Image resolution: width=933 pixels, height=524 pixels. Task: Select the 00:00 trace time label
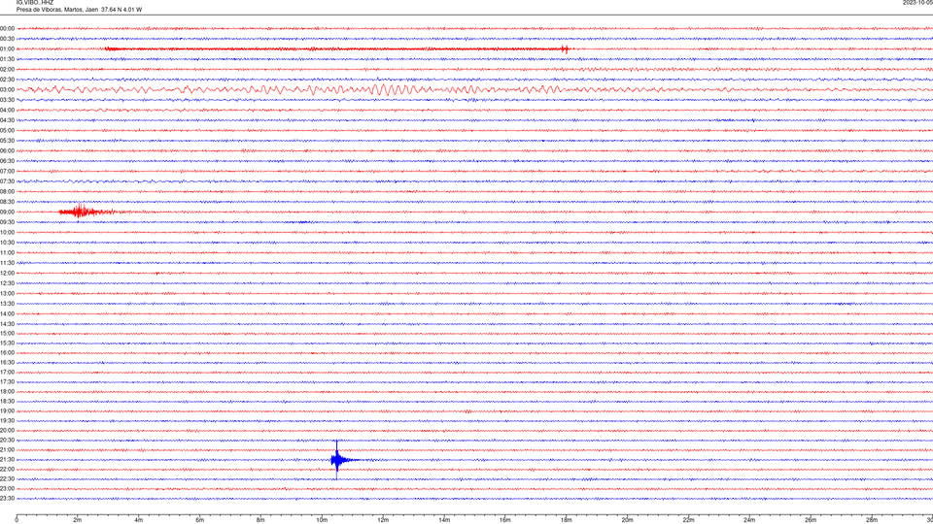(7, 28)
